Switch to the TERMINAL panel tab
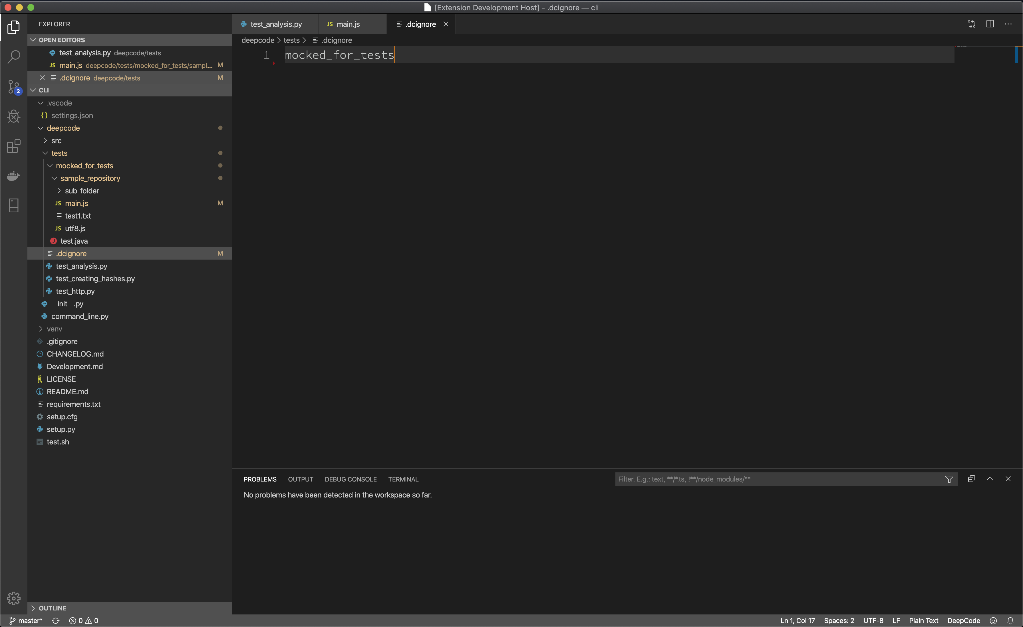The image size is (1023, 627). (x=403, y=479)
